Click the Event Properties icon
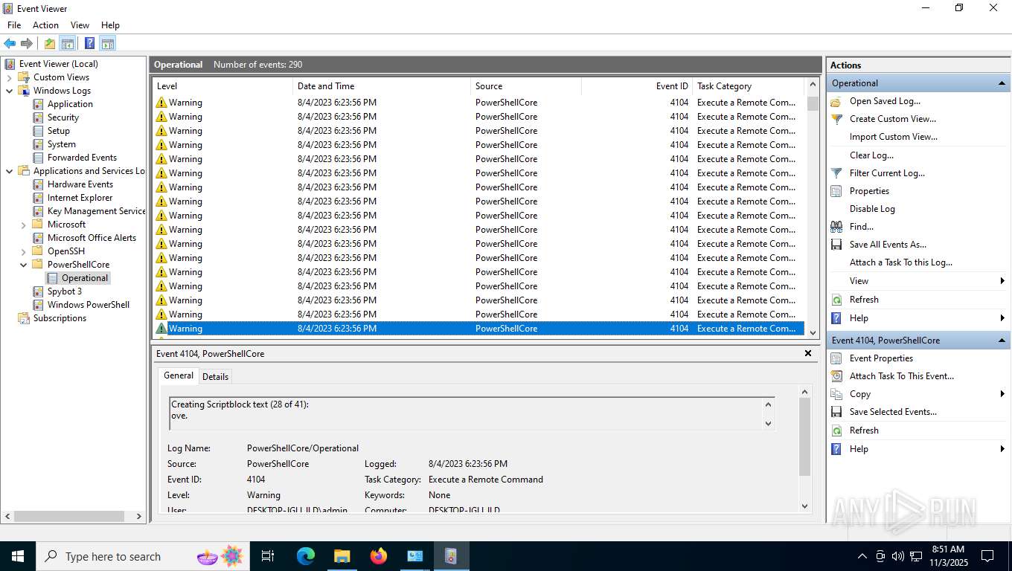 836,358
